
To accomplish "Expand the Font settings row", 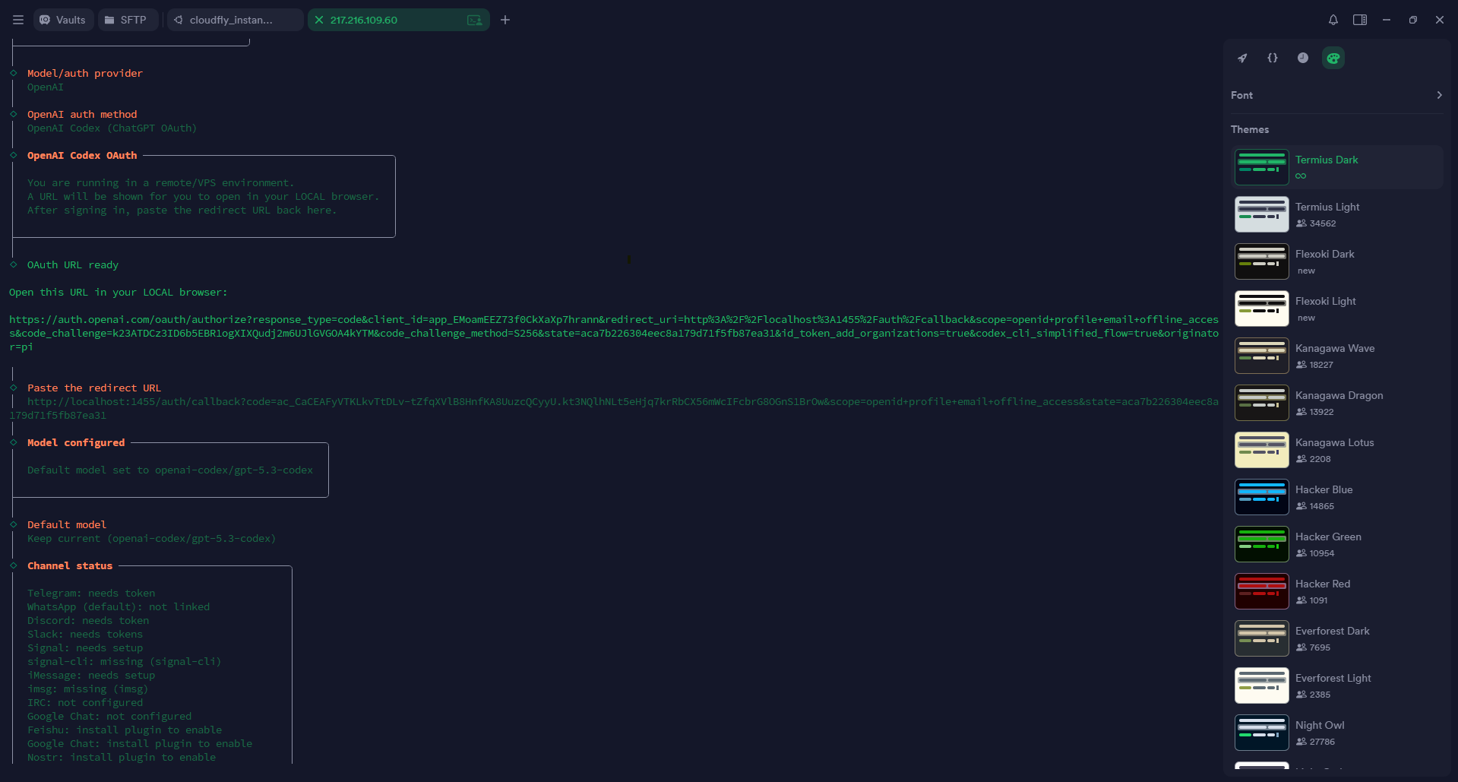I will tap(1336, 95).
